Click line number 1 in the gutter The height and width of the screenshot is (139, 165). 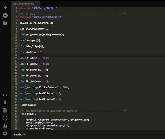click(17, 8)
